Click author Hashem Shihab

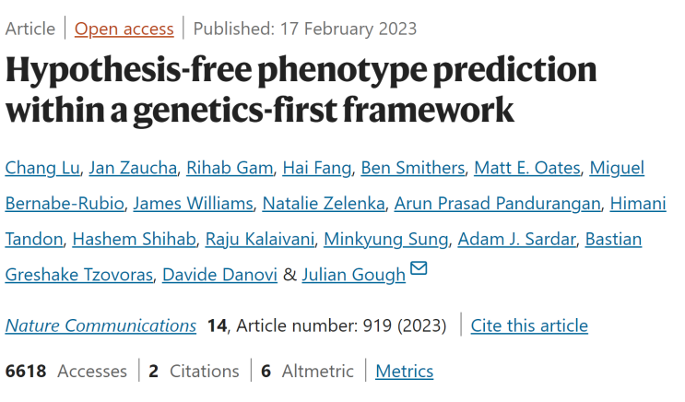click(x=134, y=239)
